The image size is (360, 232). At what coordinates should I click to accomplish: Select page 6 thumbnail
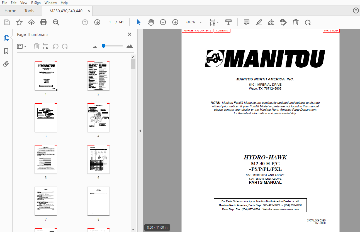point(98,159)
